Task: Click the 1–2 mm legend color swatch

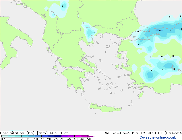Action: point(18,136)
